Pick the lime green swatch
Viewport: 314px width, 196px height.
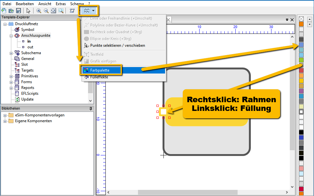[301, 60]
